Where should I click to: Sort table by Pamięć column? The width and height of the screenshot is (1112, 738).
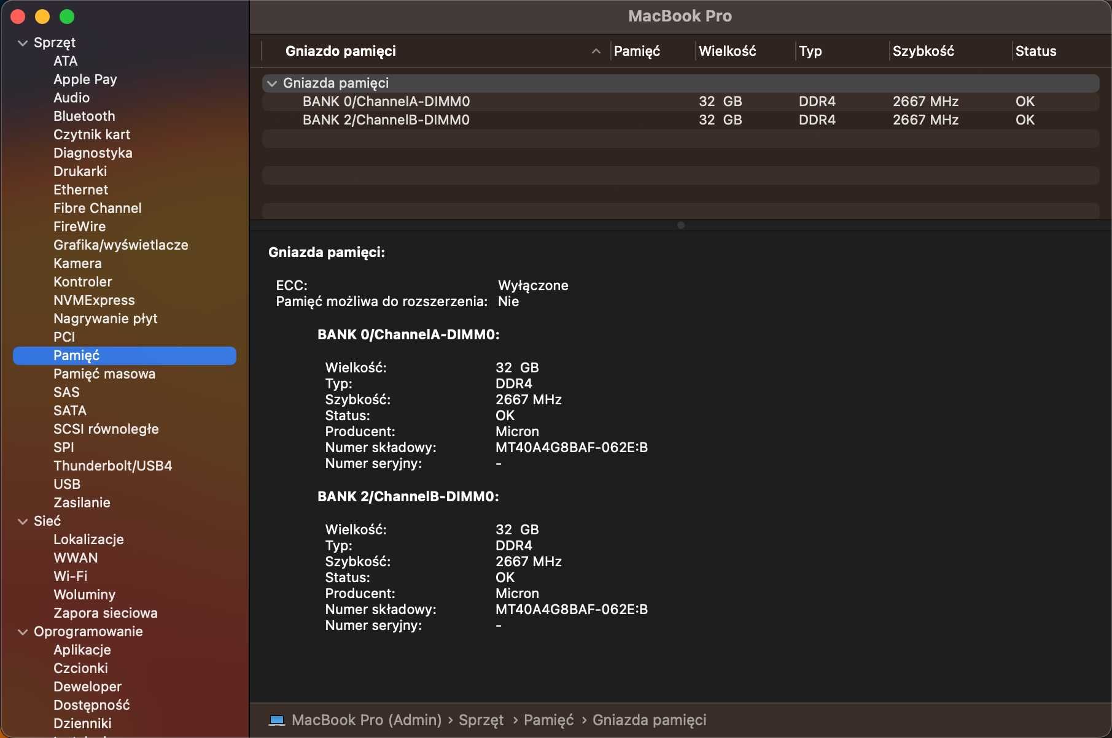pyautogui.click(x=637, y=52)
